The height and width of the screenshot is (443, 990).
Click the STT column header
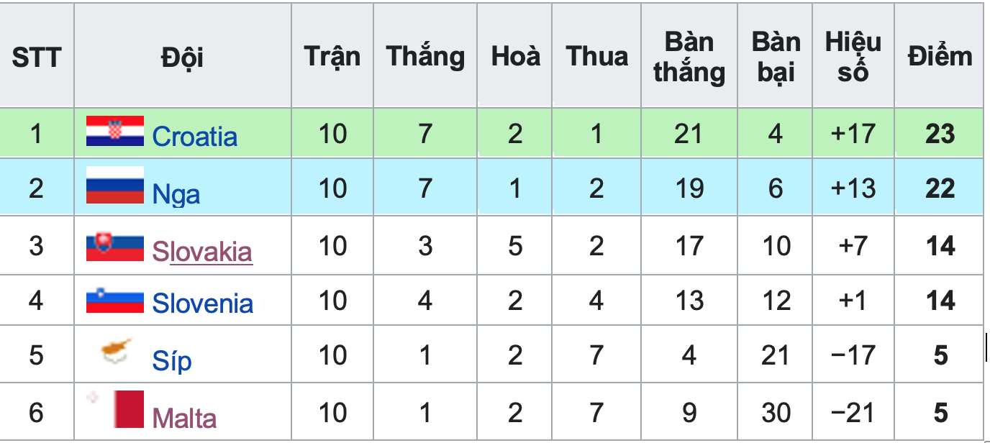point(37,56)
